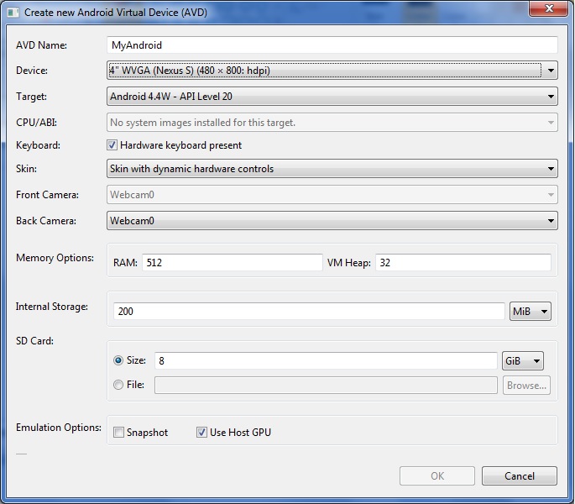Click the 'SD Card:' label
This screenshot has height=504, width=575.
pyautogui.click(x=35, y=341)
